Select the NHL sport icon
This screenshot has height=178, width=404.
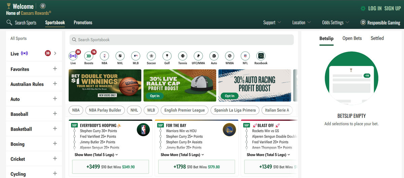click(x=120, y=56)
